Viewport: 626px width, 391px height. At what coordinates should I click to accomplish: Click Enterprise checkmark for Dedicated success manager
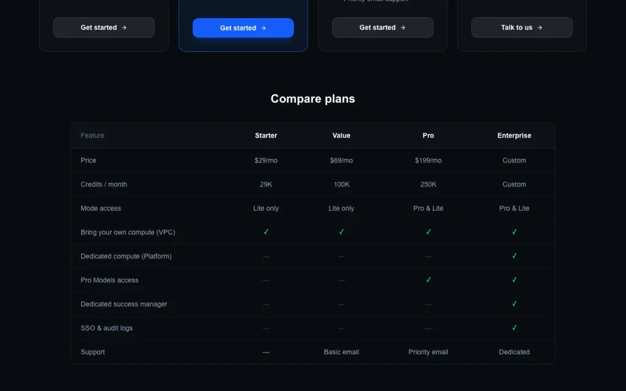click(x=514, y=304)
